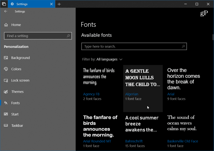Open Baskerville Old Face font link
The width and height of the screenshot is (214, 151).
coord(183,141)
